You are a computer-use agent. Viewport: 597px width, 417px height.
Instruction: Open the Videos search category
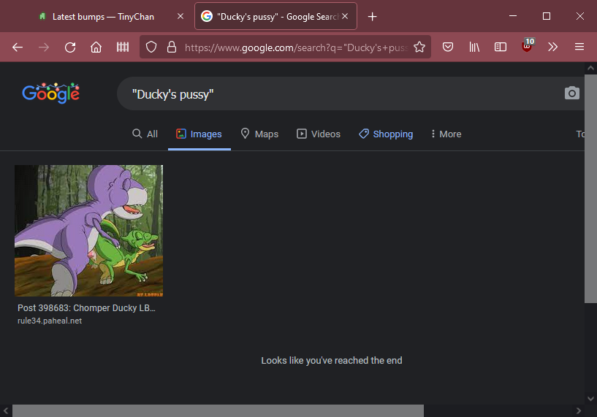pyautogui.click(x=318, y=134)
